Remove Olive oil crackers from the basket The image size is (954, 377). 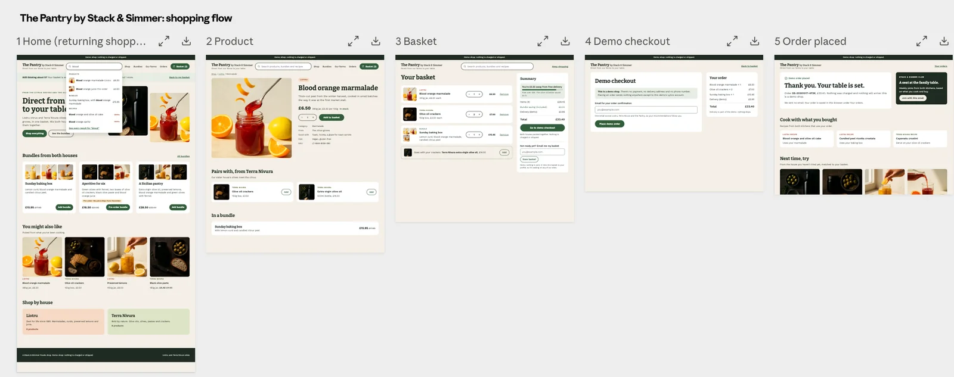point(504,114)
